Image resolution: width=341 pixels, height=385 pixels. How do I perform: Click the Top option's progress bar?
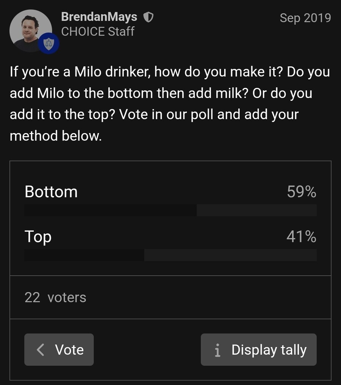pos(170,255)
